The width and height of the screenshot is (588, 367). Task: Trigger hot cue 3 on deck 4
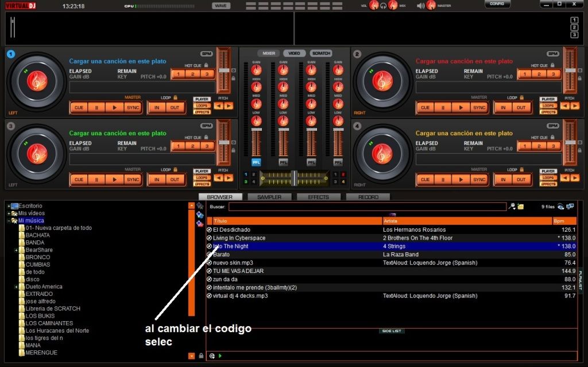(x=554, y=146)
